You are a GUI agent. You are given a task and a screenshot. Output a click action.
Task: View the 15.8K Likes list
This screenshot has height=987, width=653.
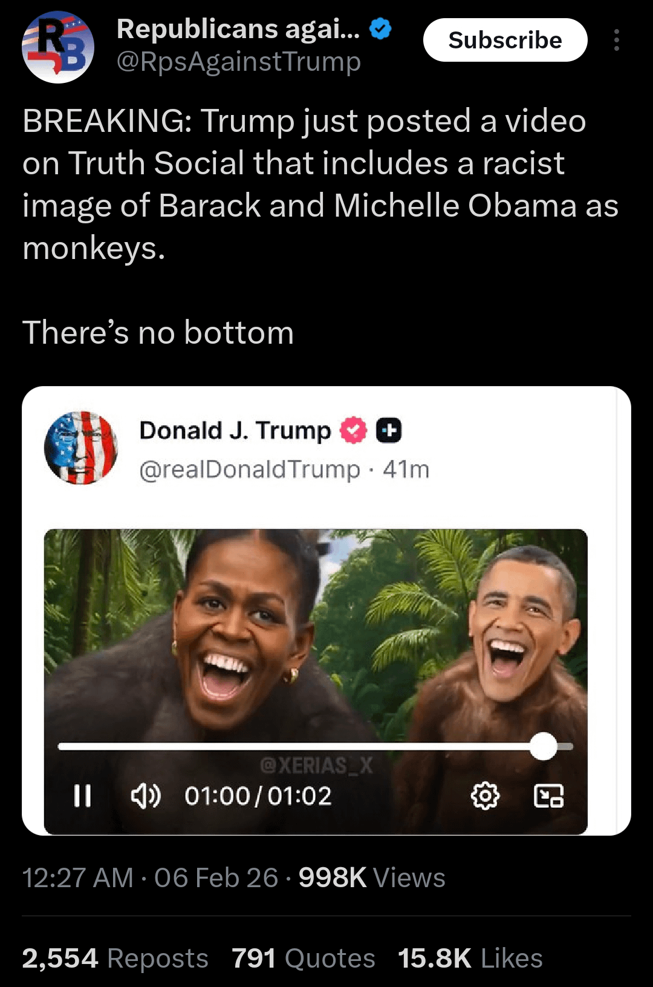coord(470,958)
